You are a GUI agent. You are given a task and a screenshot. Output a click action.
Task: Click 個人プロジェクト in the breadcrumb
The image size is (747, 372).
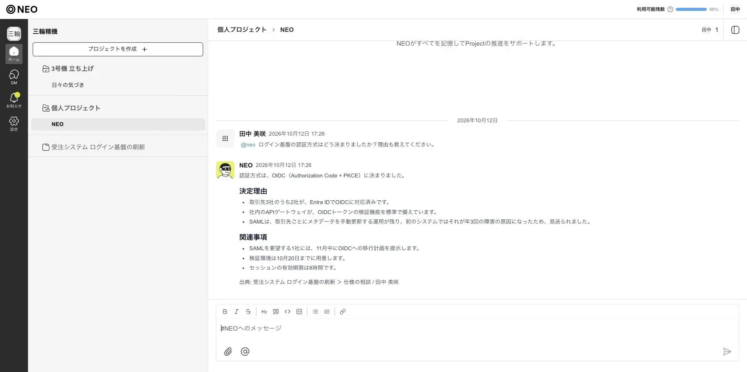[242, 29]
